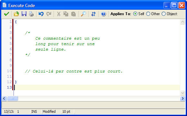The height and width of the screenshot is (116, 187).
Task: Click the 13/13: 1 cursor position entry
Action: (12, 111)
